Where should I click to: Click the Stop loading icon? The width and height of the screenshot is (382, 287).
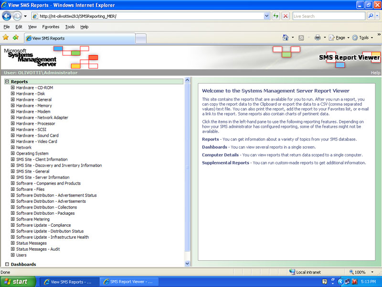pos(286,16)
